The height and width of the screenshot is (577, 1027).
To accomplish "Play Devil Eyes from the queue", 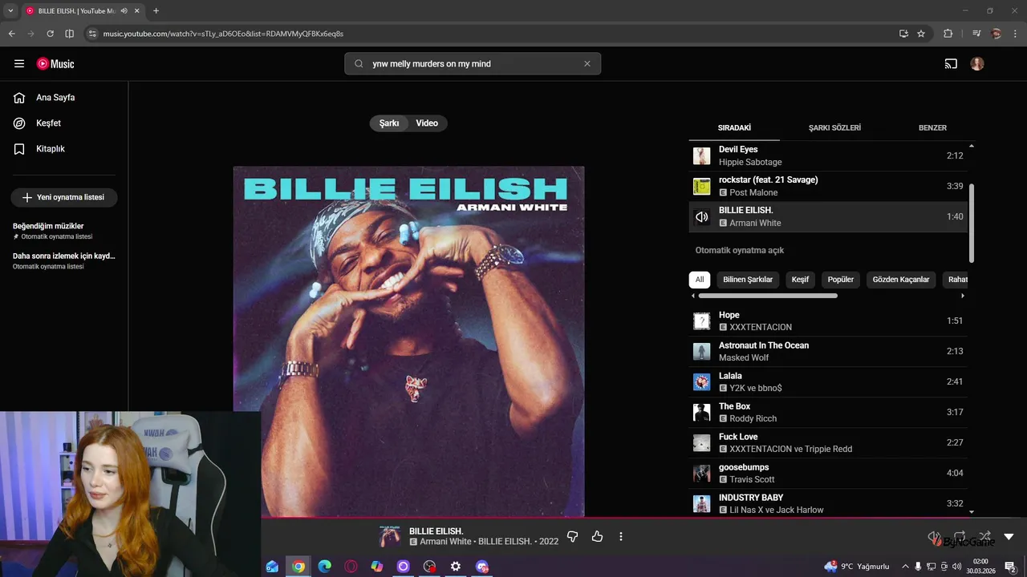I will point(828,155).
